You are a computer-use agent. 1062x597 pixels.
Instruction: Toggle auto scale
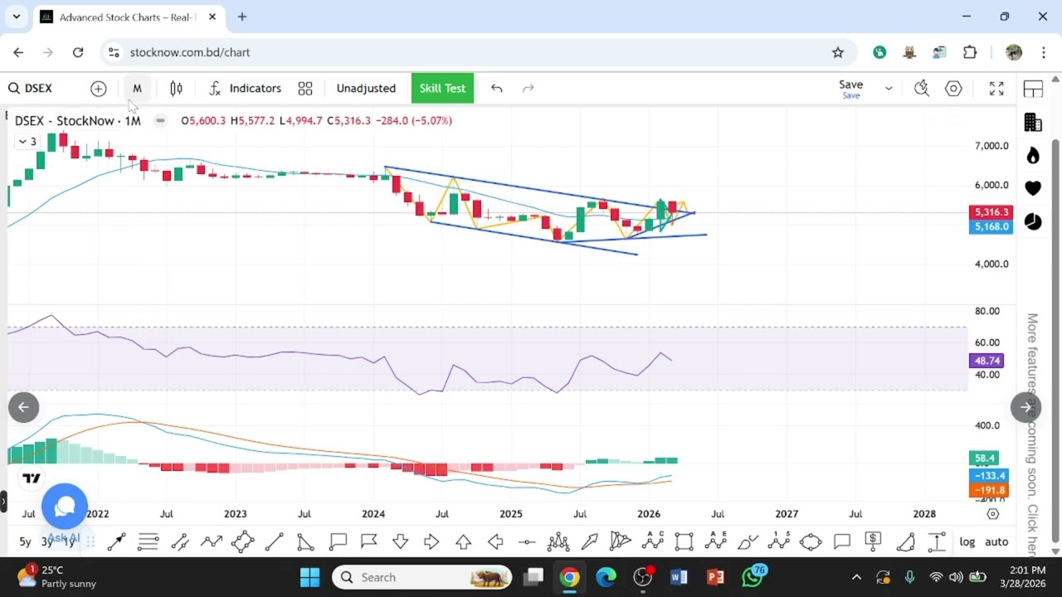(x=996, y=541)
